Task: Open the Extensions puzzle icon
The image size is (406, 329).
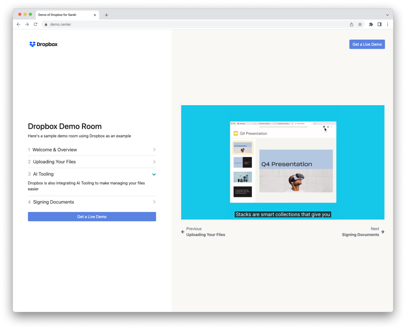Action: point(371,24)
